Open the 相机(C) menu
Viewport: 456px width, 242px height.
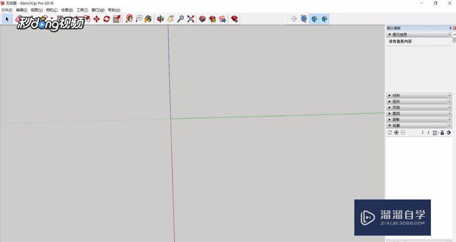52,10
